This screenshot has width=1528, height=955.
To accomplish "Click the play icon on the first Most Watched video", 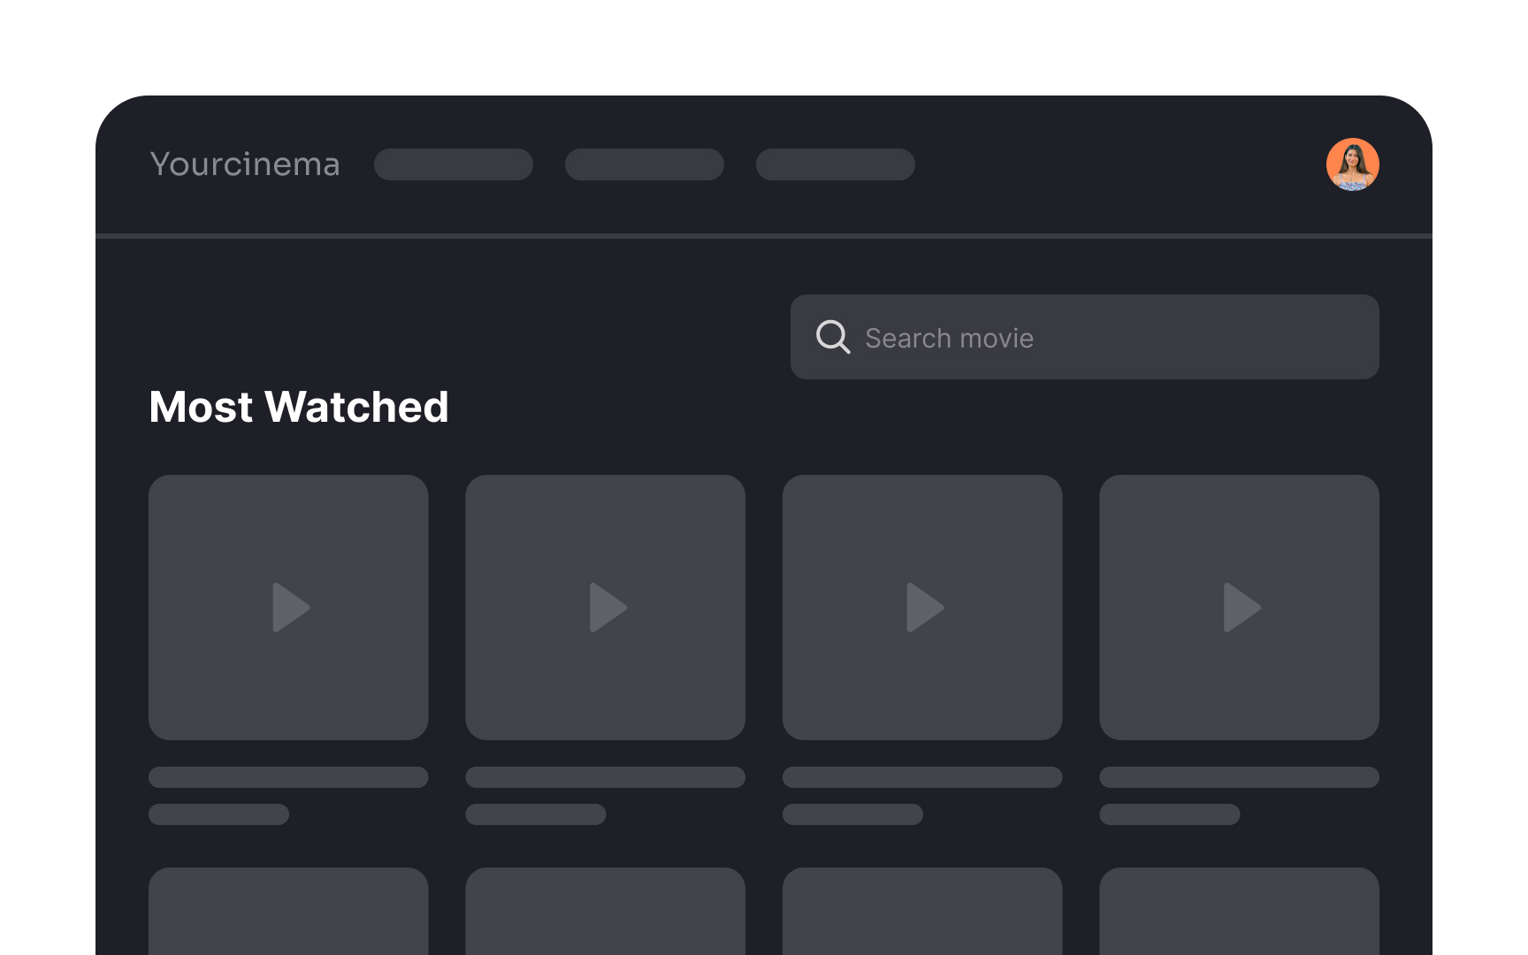I will [292, 607].
